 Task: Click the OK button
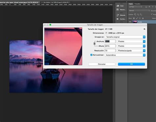pyautogui.click(x=131, y=64)
